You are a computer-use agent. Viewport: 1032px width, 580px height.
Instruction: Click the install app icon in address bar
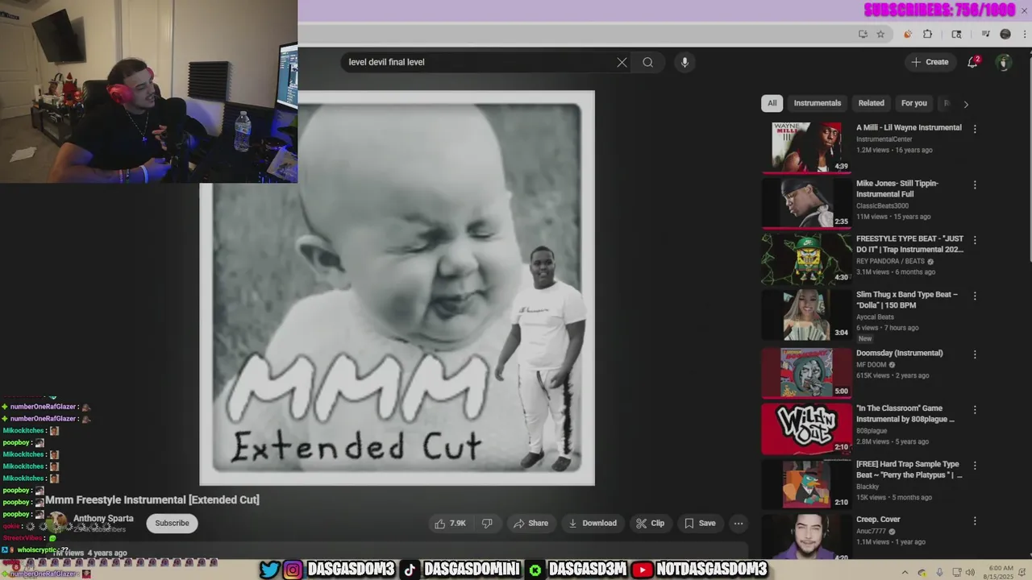tap(863, 34)
